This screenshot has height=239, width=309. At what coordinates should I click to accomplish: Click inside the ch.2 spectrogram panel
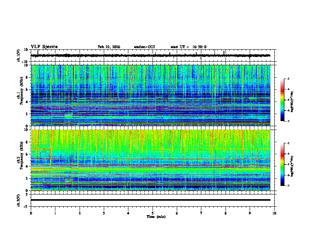pos(151,160)
